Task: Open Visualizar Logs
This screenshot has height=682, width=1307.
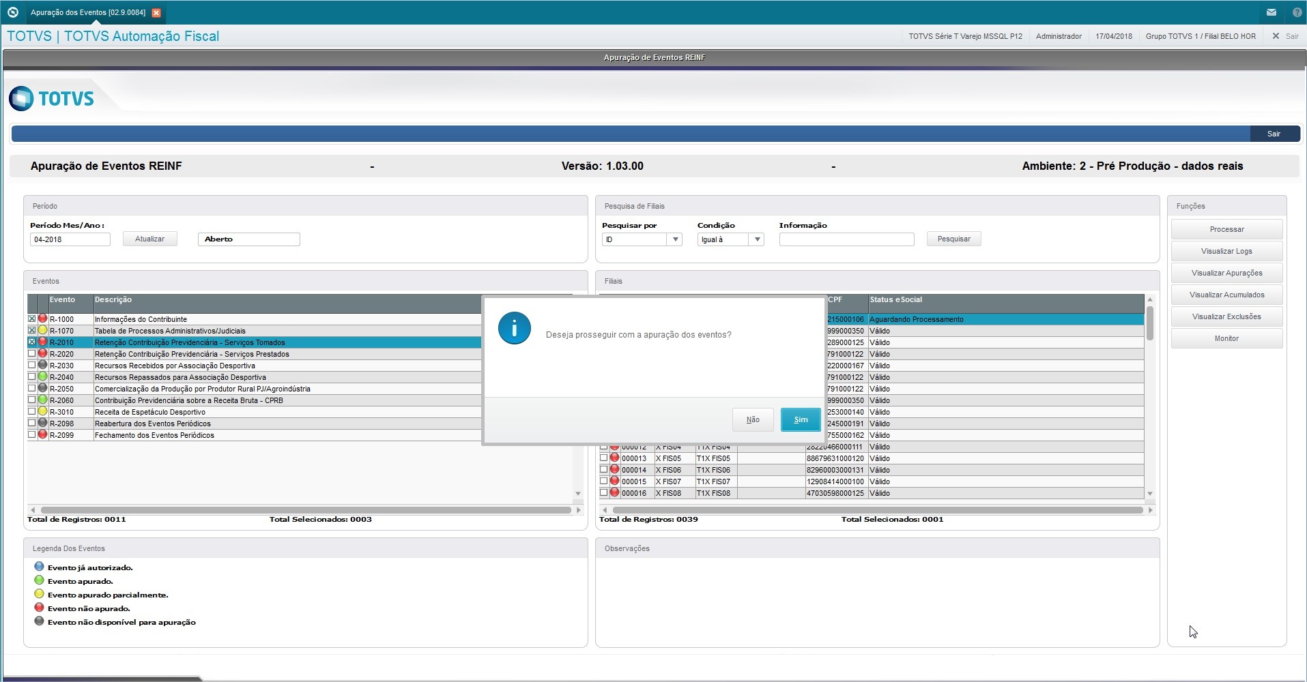Action: click(x=1226, y=251)
